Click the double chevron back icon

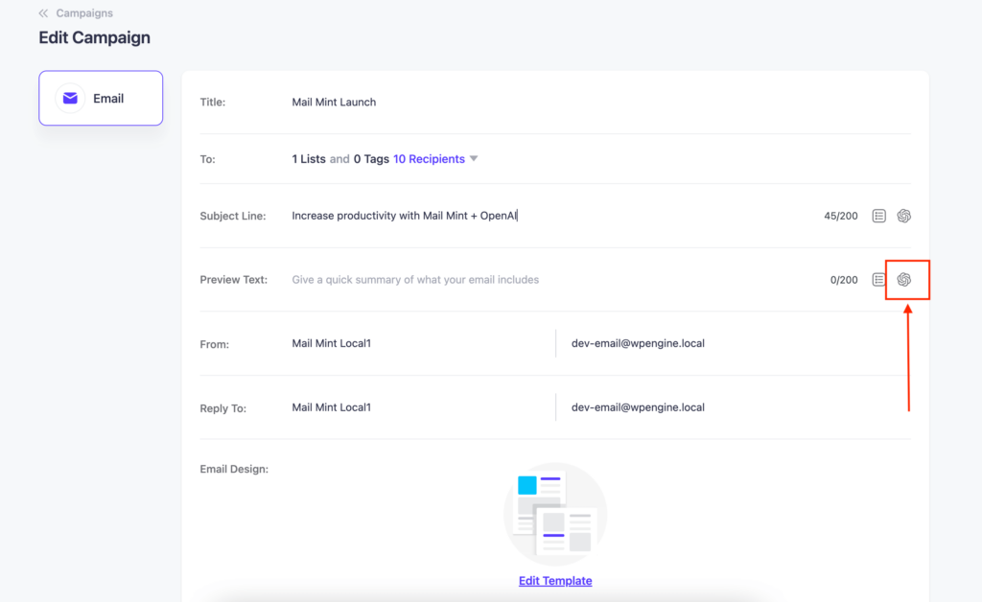43,13
